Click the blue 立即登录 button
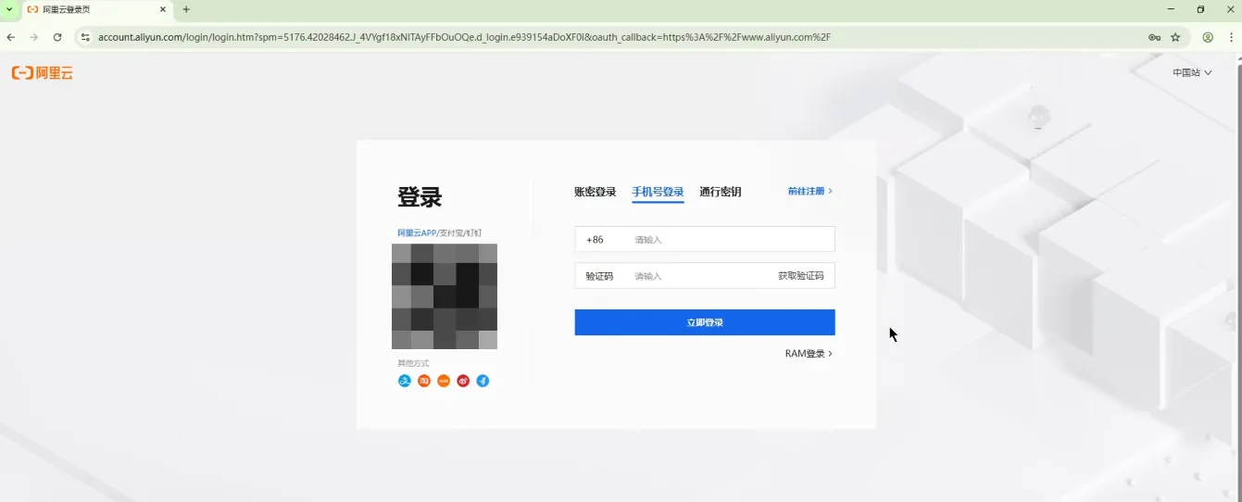The image size is (1242, 502). pos(704,322)
